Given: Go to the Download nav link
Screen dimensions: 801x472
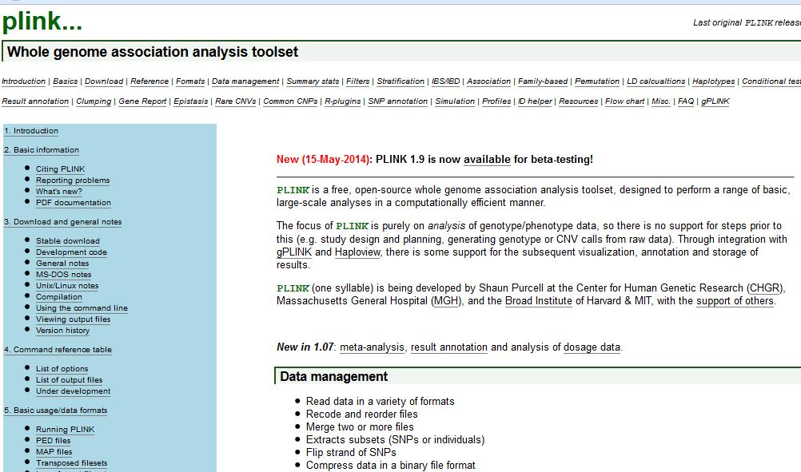Looking at the screenshot, I should [104, 81].
